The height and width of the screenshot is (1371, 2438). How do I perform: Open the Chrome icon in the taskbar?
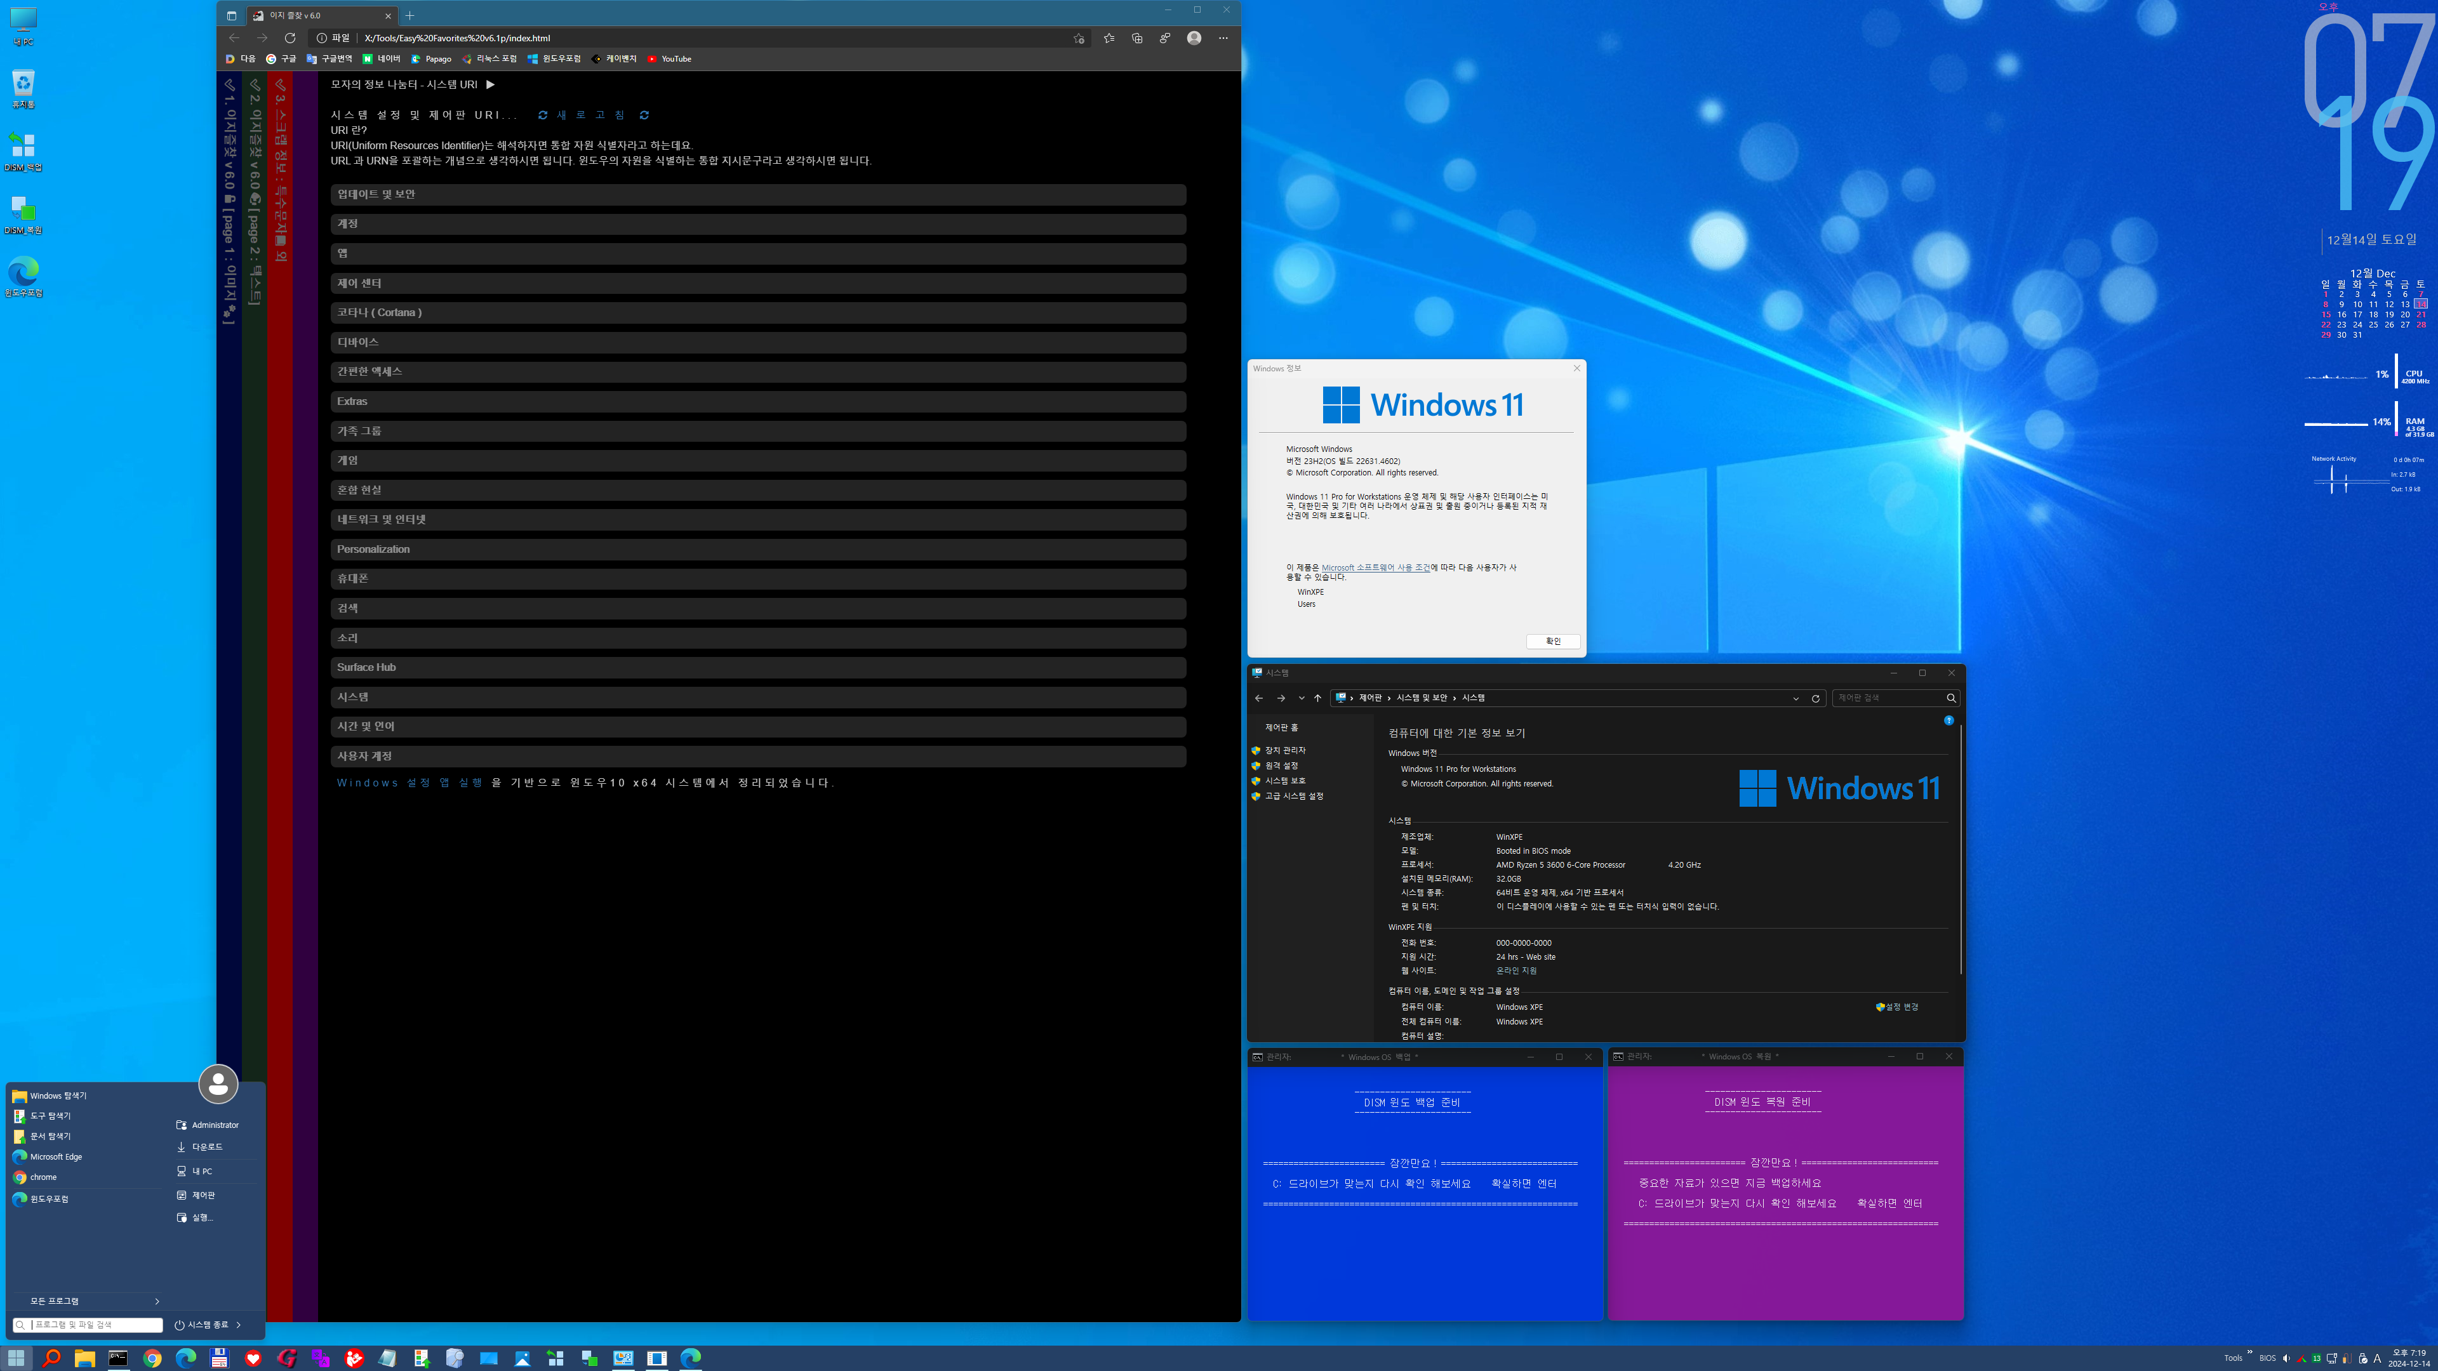tap(152, 1358)
